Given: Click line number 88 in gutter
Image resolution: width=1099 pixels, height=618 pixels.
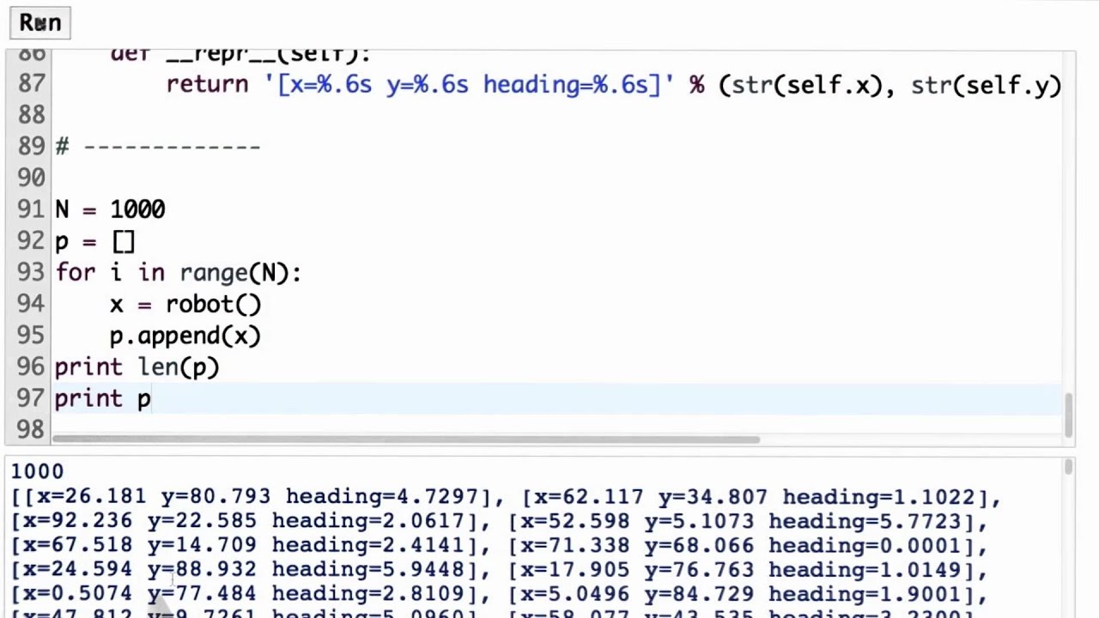Looking at the screenshot, I should [32, 115].
